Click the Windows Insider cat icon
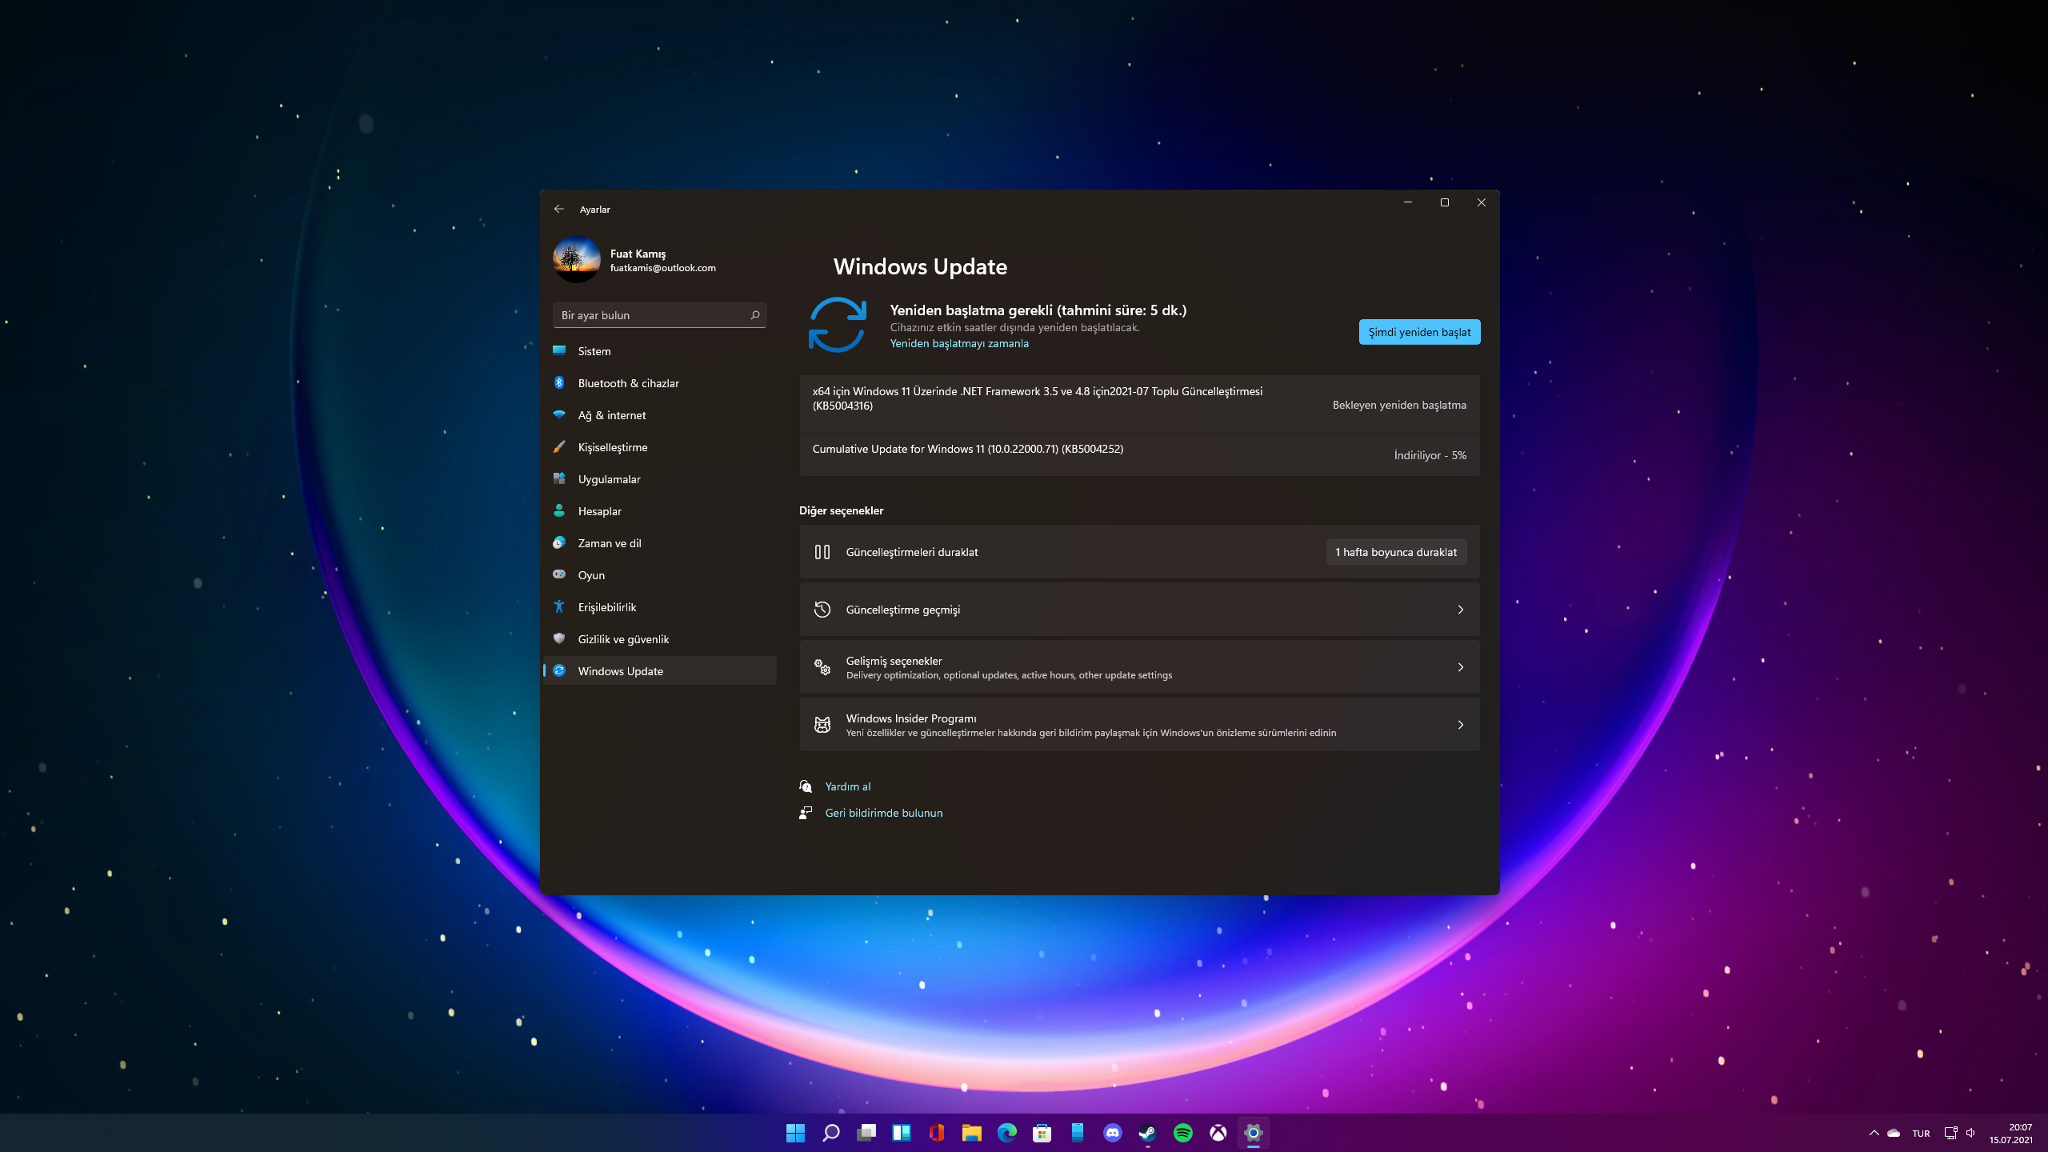2048x1152 pixels. pos(822,725)
